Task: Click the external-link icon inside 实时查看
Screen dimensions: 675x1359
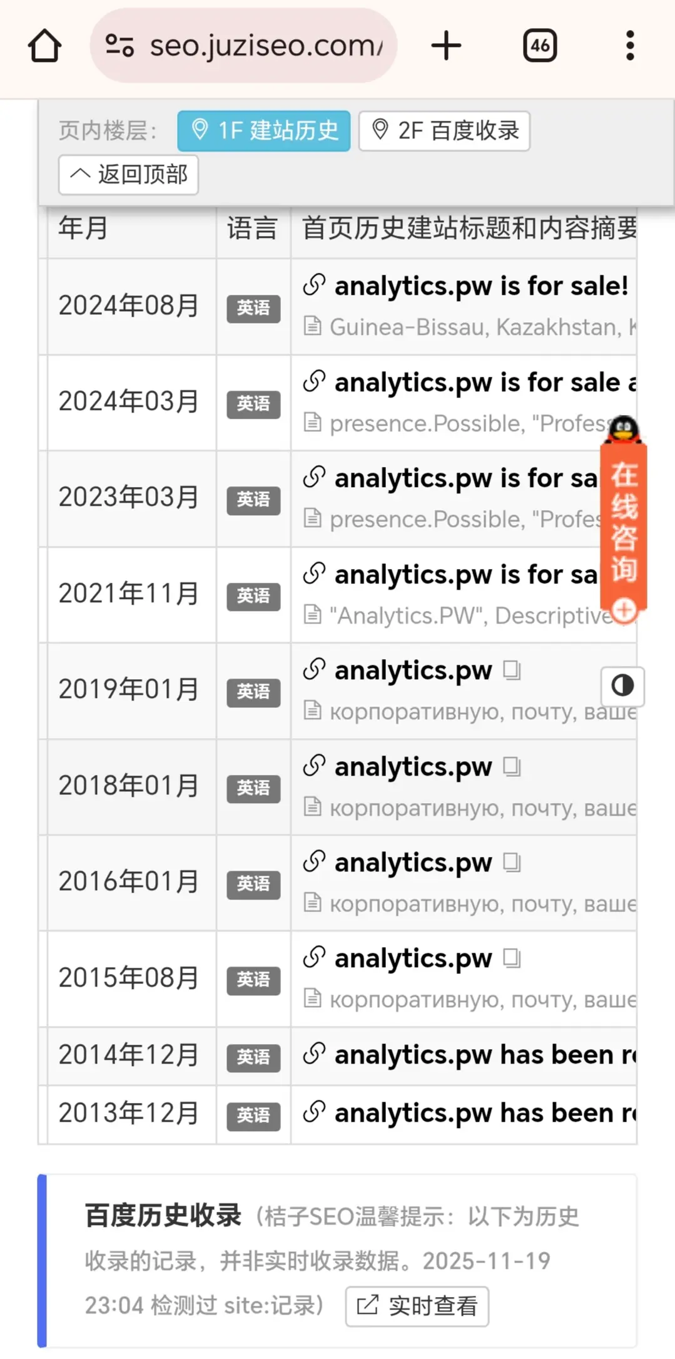Action: point(367,1306)
